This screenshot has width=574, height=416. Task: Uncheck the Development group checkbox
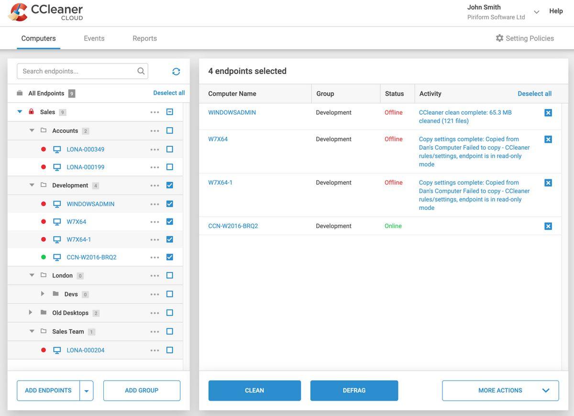click(169, 185)
